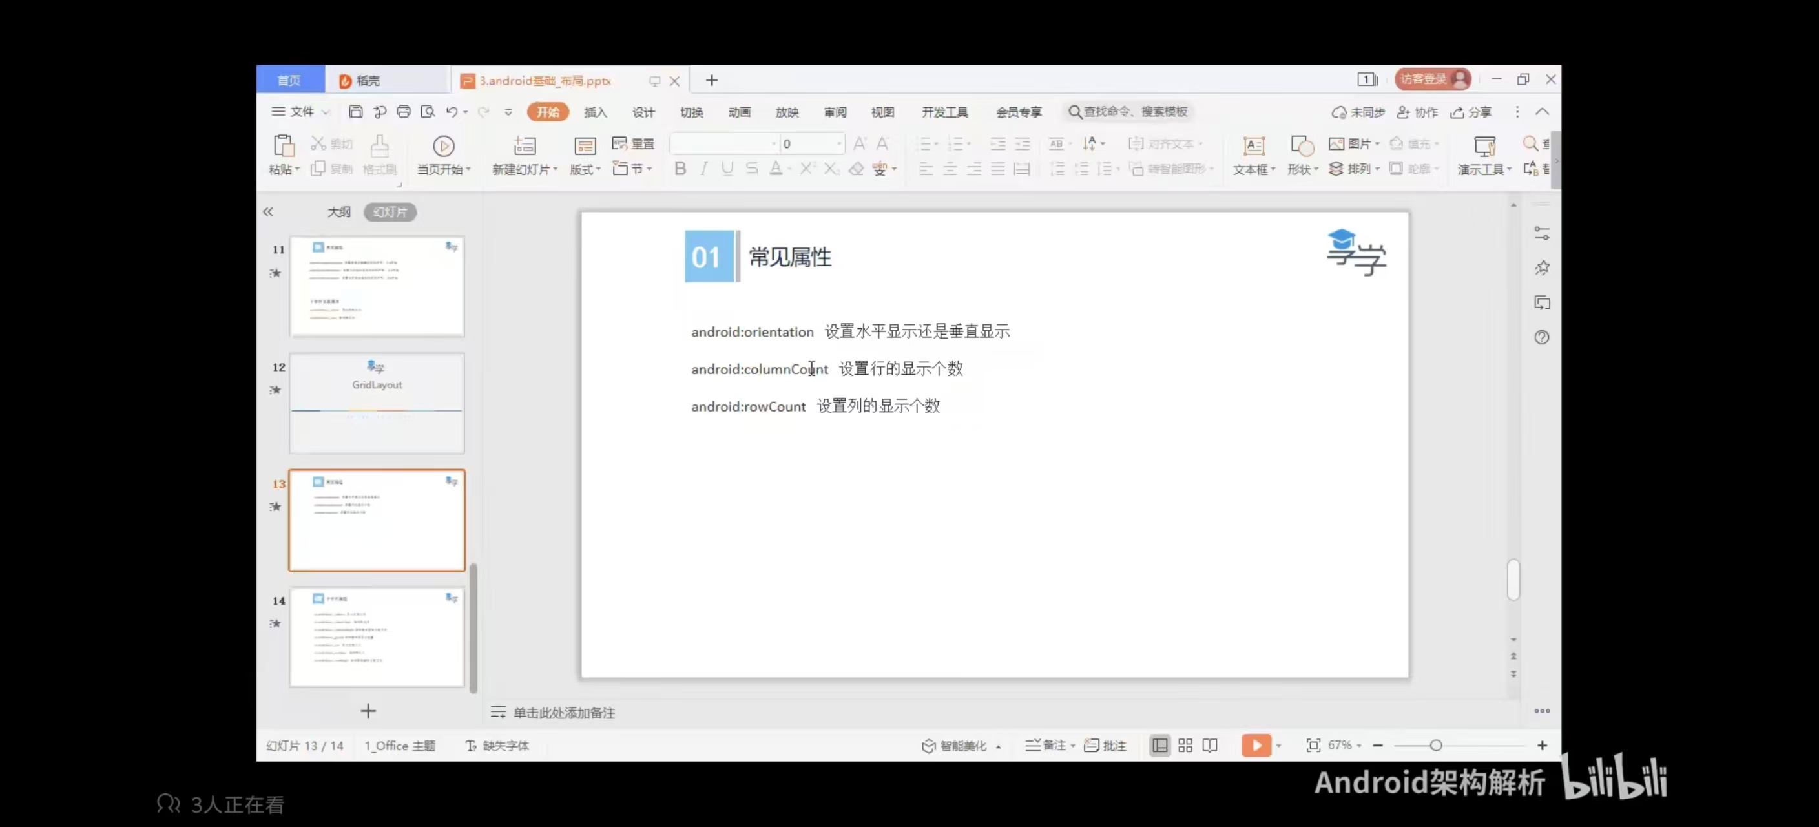Click the zoom out minus button
This screenshot has width=1819, height=827.
[1377, 745]
